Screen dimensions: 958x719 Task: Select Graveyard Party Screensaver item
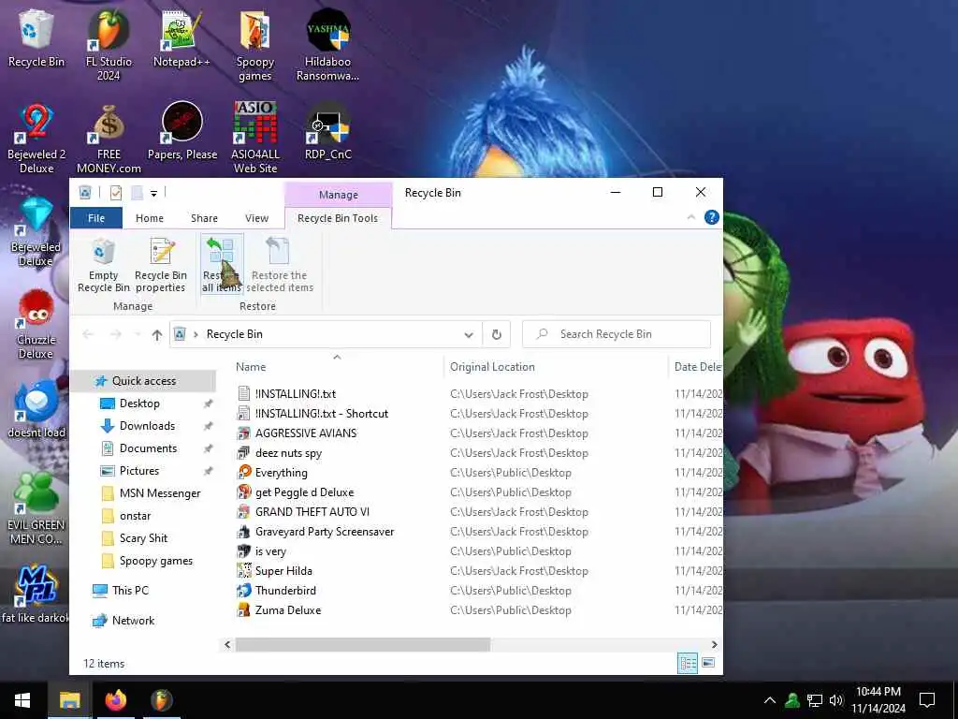pos(325,532)
